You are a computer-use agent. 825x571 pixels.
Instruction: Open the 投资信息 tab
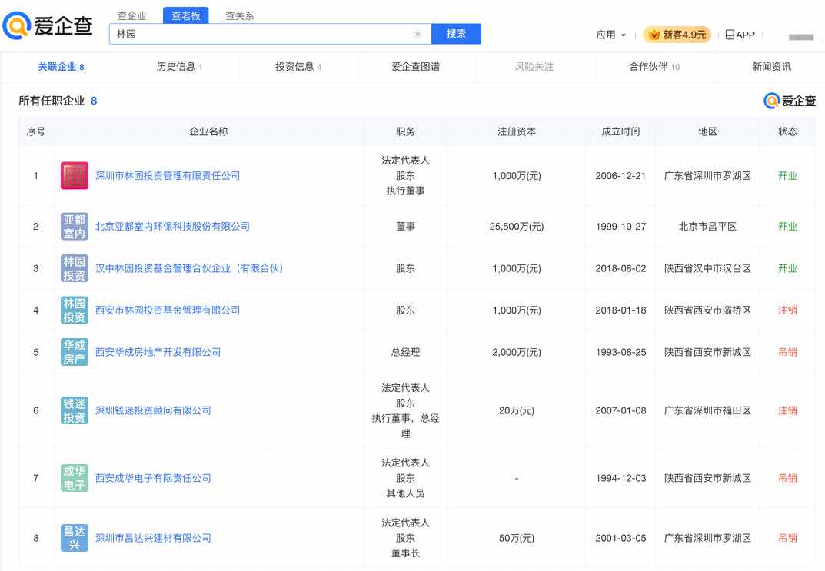(298, 67)
